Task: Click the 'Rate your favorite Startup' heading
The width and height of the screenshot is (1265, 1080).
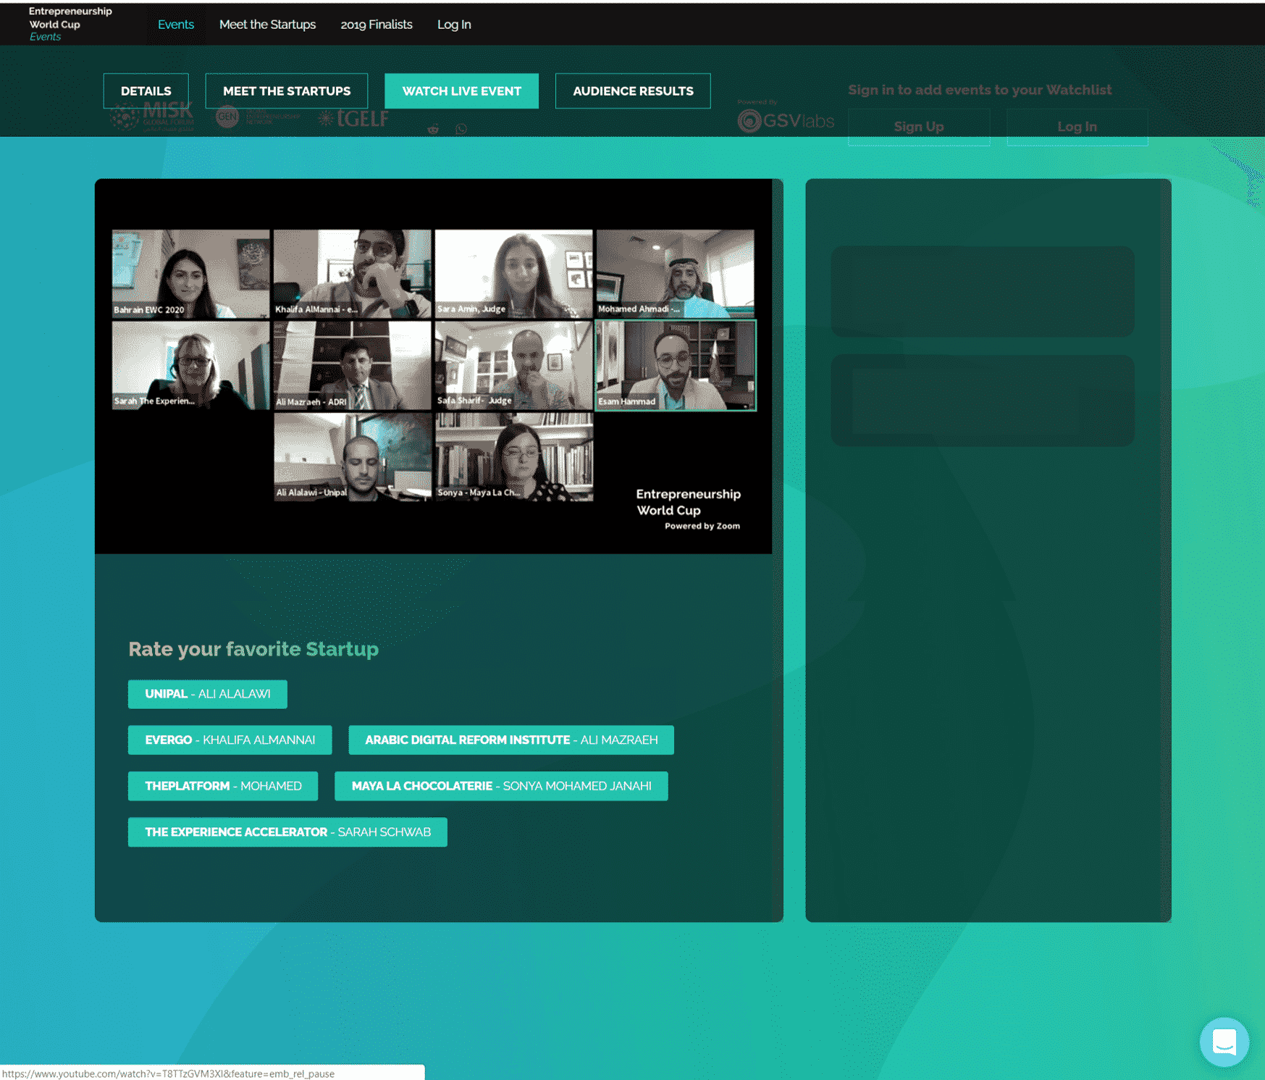Action: tap(253, 649)
